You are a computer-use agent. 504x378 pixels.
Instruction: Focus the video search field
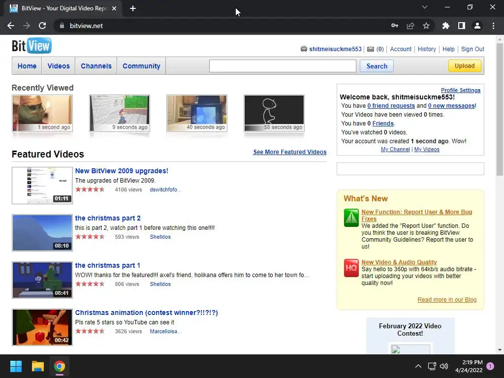pos(283,66)
